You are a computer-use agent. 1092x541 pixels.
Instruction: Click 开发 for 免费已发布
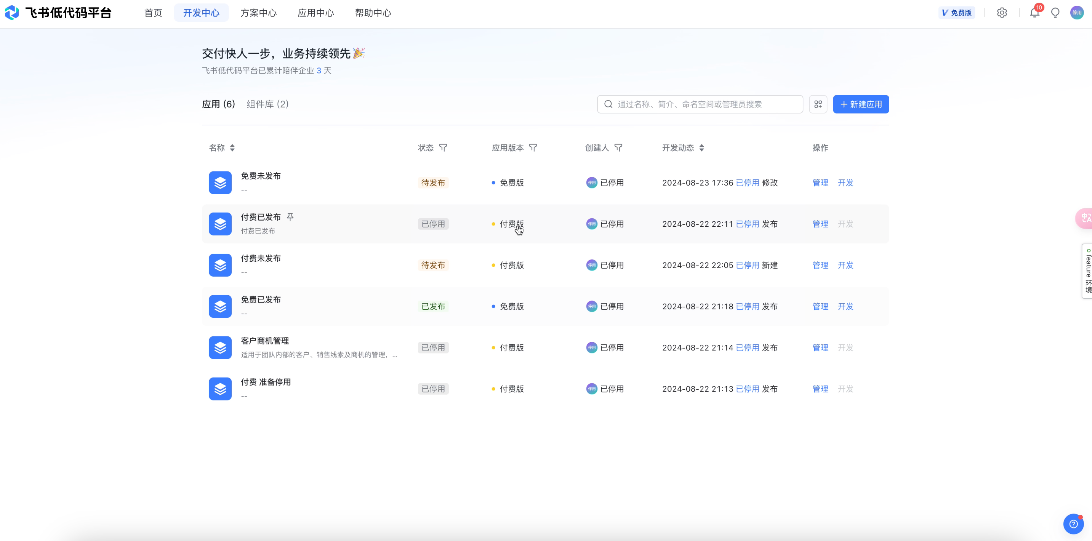[x=845, y=306]
